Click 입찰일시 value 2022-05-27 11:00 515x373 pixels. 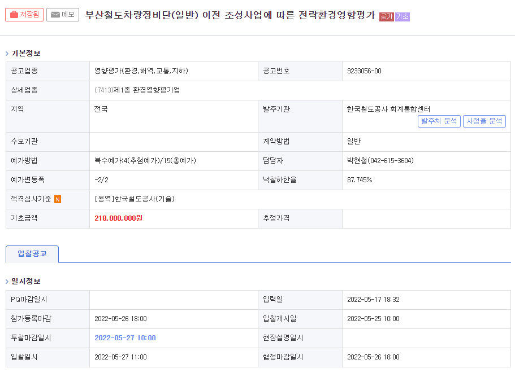tap(120, 357)
